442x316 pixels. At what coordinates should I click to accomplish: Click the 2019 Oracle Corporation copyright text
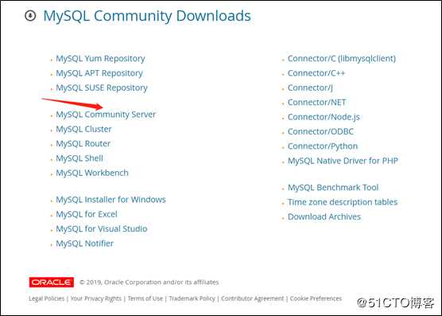click(x=149, y=282)
